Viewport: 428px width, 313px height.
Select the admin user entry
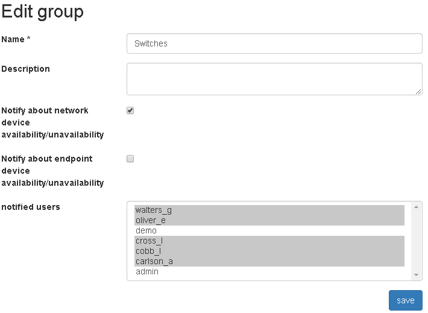(269, 271)
